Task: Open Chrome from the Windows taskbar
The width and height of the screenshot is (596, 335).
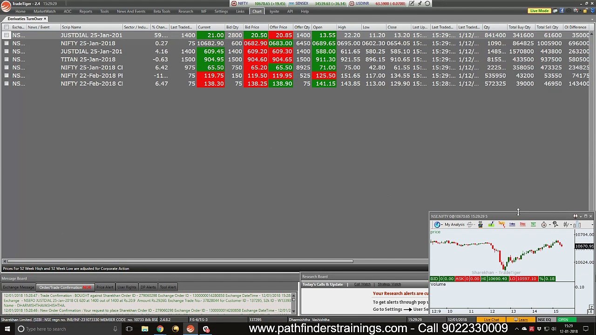Action: [160, 329]
